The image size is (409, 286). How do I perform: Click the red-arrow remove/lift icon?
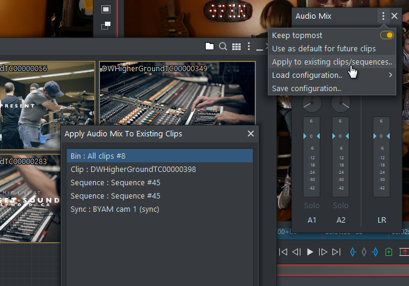pyautogui.click(x=404, y=252)
